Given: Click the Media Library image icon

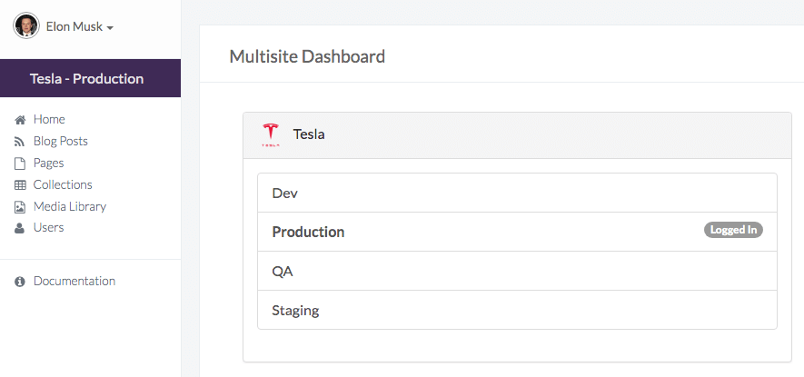Looking at the screenshot, I should click(x=19, y=207).
